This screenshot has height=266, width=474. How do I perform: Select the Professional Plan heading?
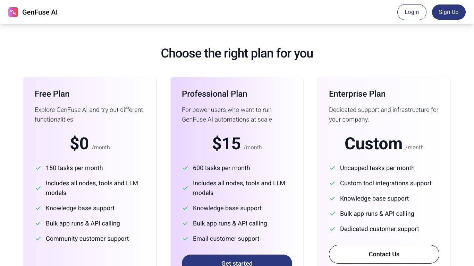click(214, 94)
